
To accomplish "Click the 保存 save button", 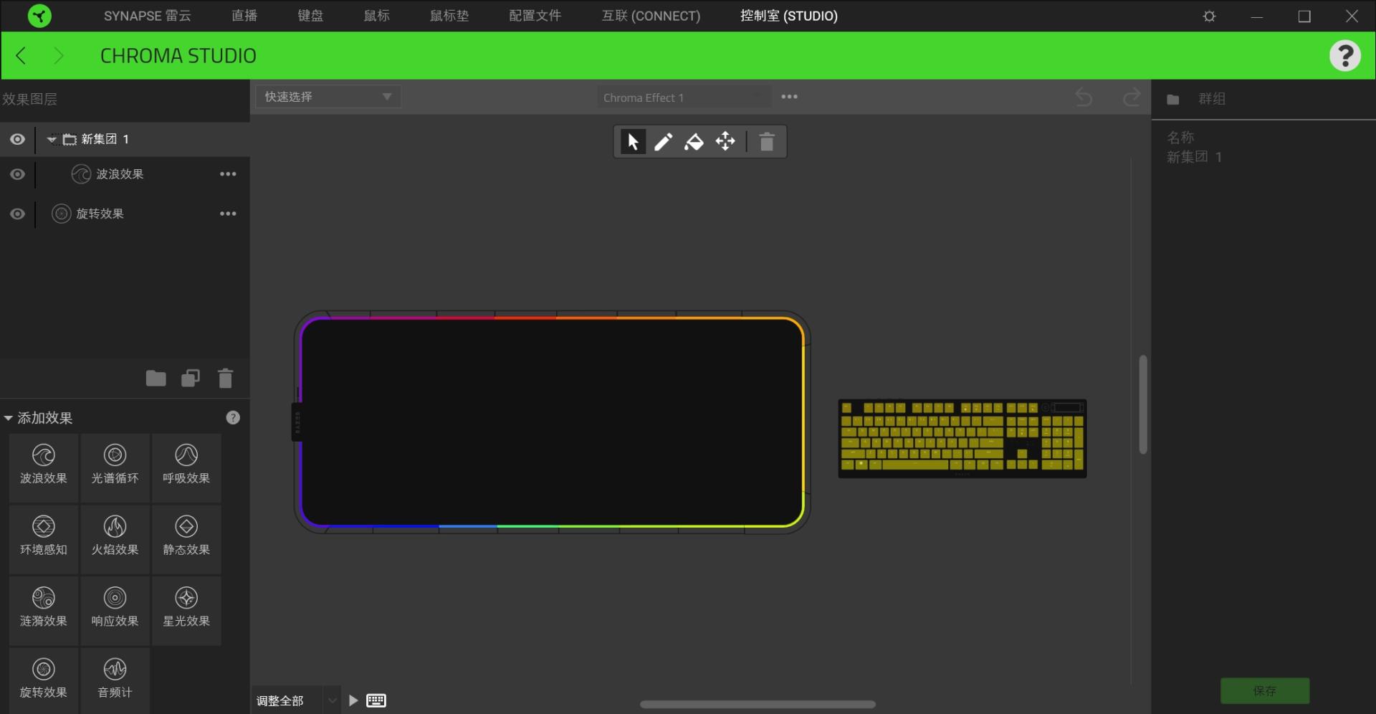I will (x=1265, y=690).
